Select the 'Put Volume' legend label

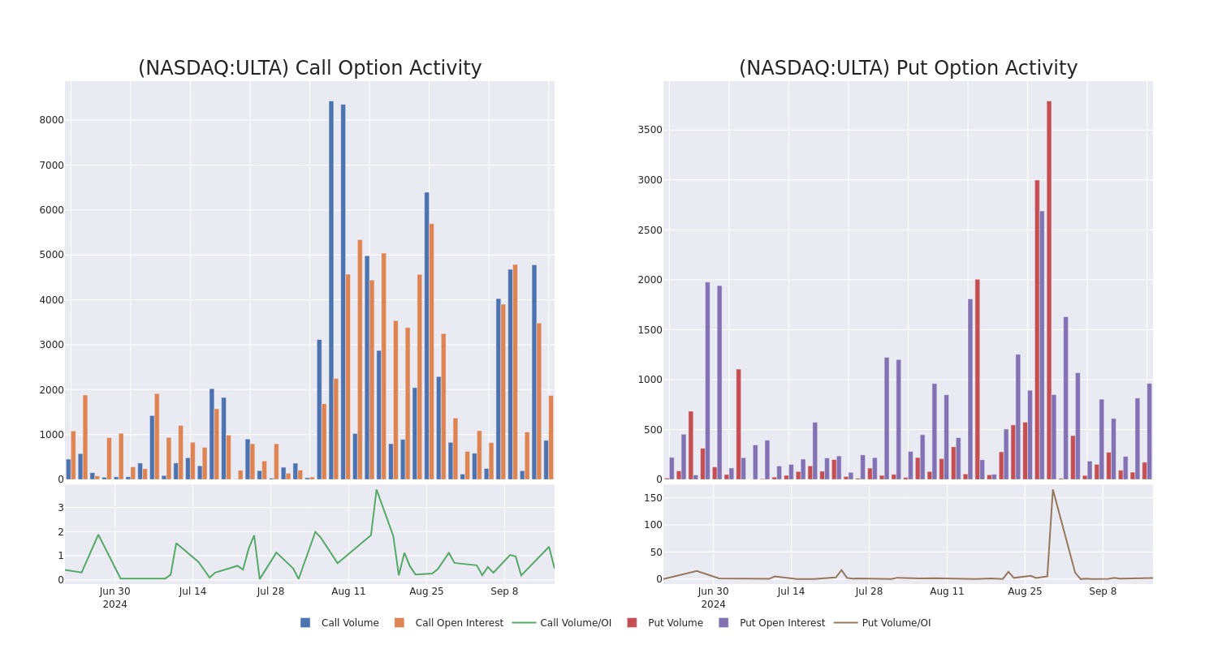pyautogui.click(x=676, y=623)
